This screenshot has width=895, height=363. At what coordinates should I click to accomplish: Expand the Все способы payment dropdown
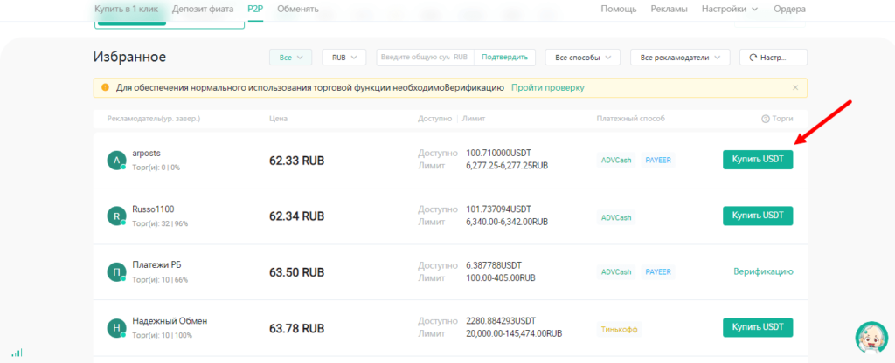pyautogui.click(x=582, y=58)
